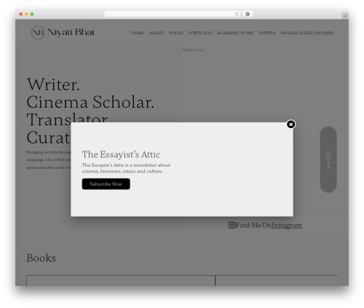Open the EVENTS menu item
364x308 pixels.
pos(267,33)
